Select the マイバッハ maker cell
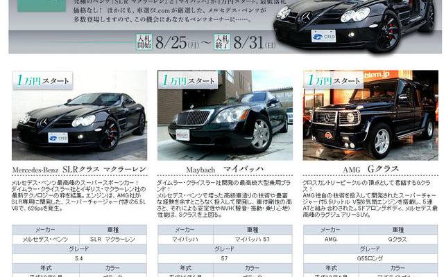The width and height of the screenshot is (444, 277). 185,240
